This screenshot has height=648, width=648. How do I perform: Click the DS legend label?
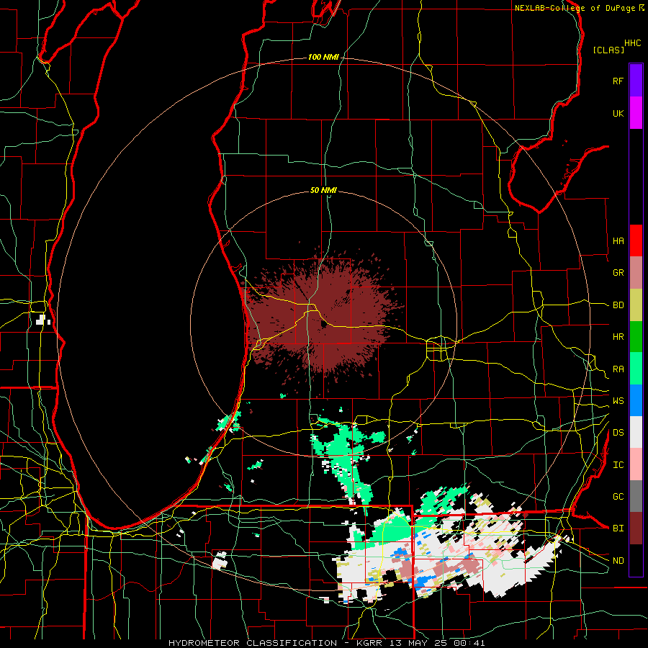coord(618,432)
